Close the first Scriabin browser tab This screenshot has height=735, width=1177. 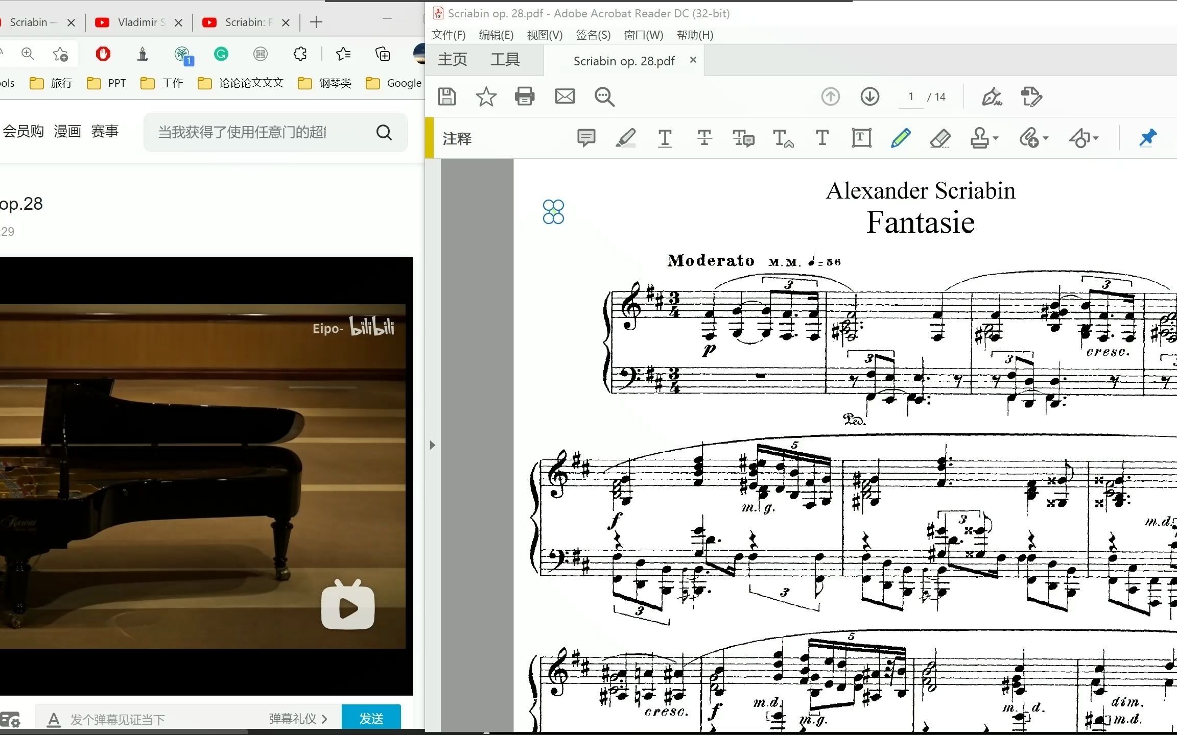[71, 22]
